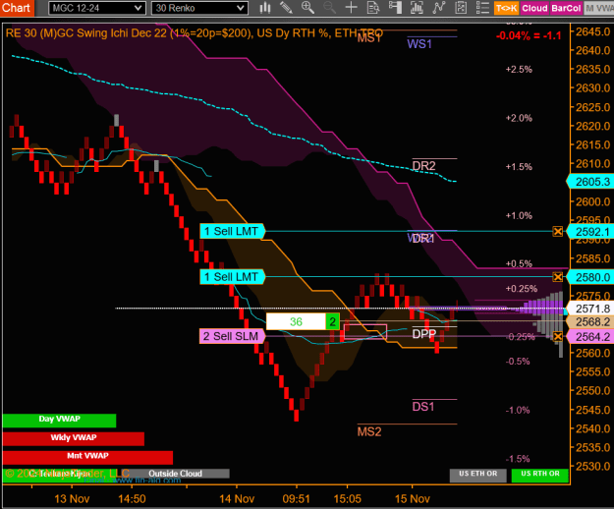Select the 2564.2 stop price marker

[x=591, y=337]
